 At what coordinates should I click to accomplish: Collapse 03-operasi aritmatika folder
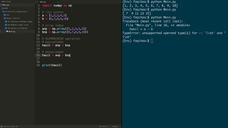click(x=17, y=28)
